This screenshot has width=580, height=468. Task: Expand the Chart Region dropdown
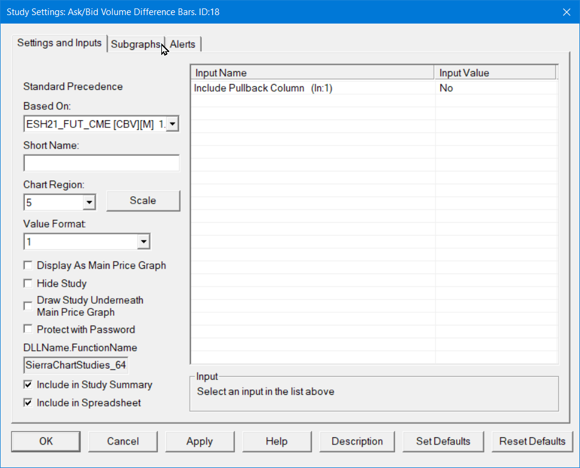point(89,202)
